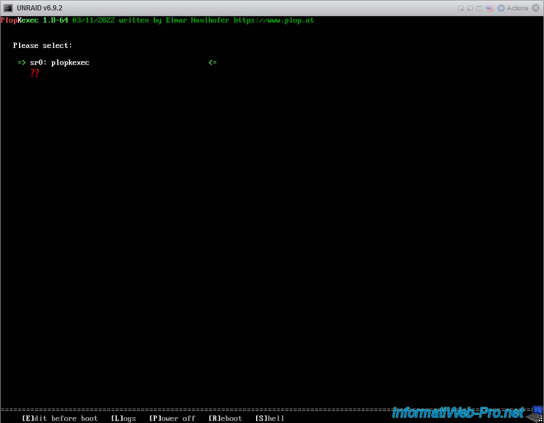
Task: Click the middle window-size icon
Action: tap(470, 8)
